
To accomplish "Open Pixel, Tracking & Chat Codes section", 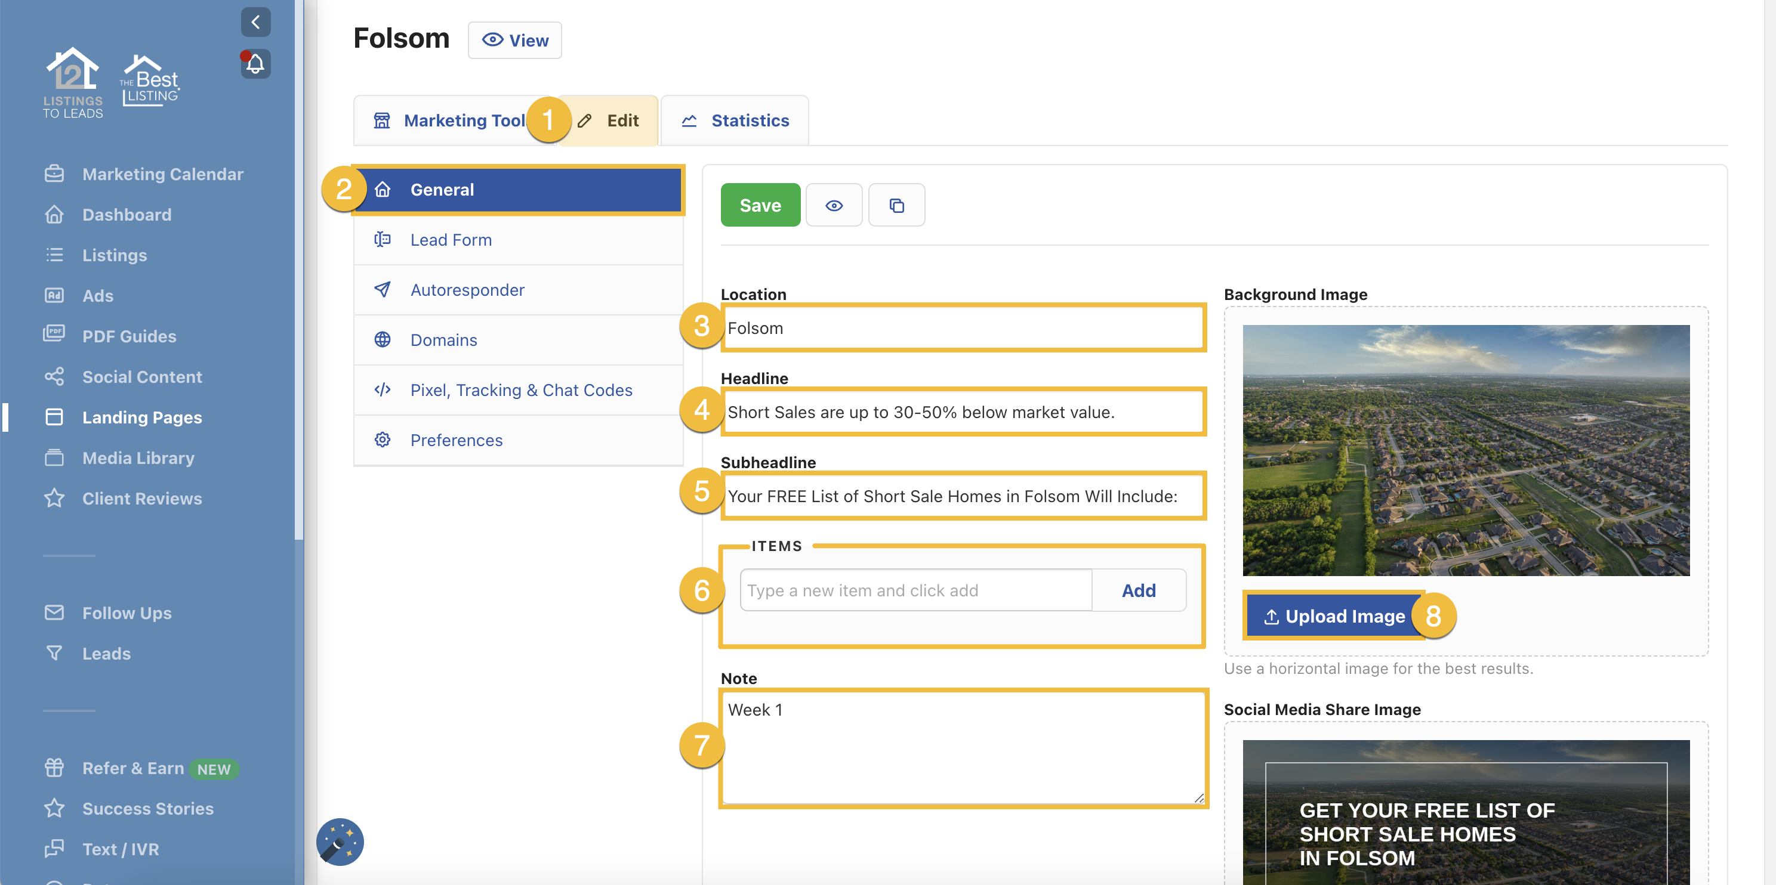I will (x=520, y=390).
